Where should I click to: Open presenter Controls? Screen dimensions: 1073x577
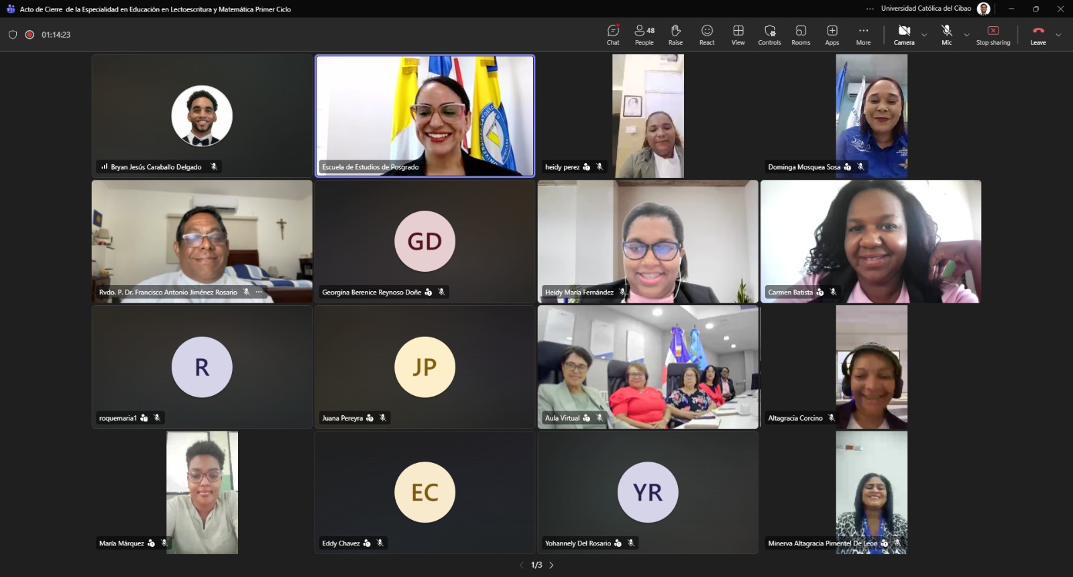(x=770, y=34)
